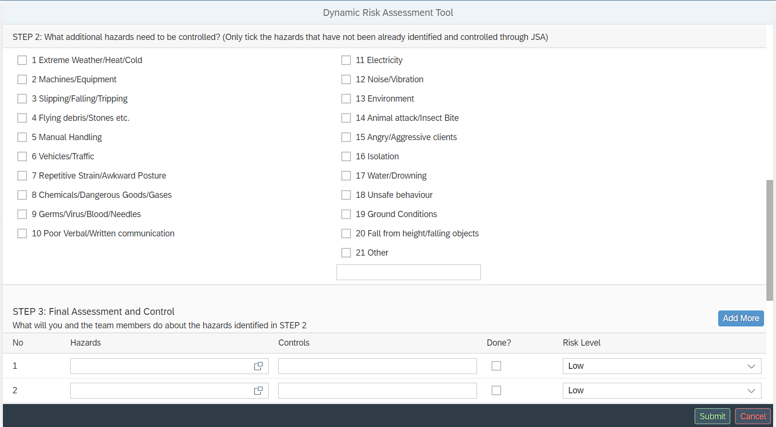Click the vertical scrollbar thumb
The height and width of the screenshot is (427, 776).
click(x=770, y=241)
